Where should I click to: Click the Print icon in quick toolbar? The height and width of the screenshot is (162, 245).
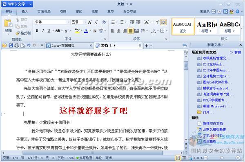[17, 46]
